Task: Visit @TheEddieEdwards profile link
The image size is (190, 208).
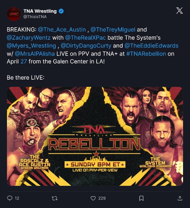Action: tap(151, 46)
